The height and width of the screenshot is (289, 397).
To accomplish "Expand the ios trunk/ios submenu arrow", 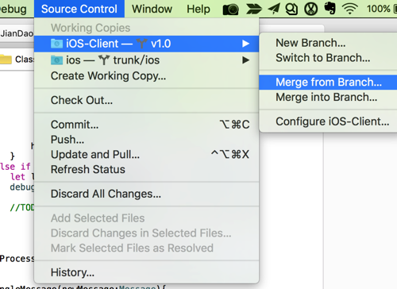I will [x=246, y=60].
